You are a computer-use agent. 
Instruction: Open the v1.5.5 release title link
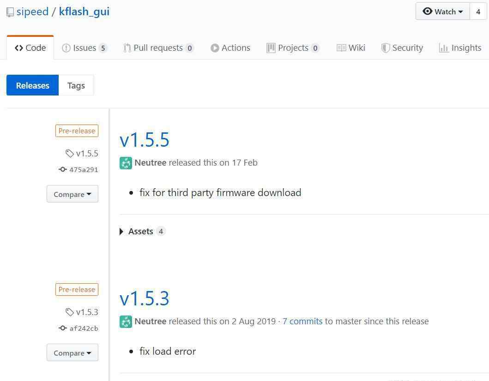(145, 140)
